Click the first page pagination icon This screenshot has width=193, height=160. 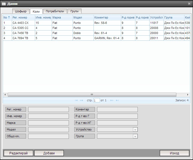tap(76, 100)
